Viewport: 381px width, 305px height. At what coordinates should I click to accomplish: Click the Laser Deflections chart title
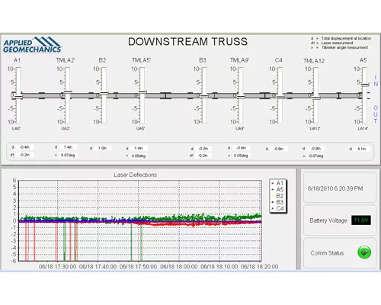point(135,175)
